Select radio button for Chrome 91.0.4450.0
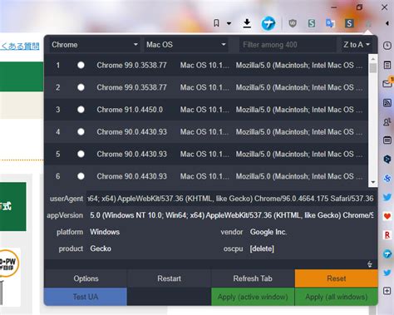The height and width of the screenshot is (315, 394). (x=81, y=110)
